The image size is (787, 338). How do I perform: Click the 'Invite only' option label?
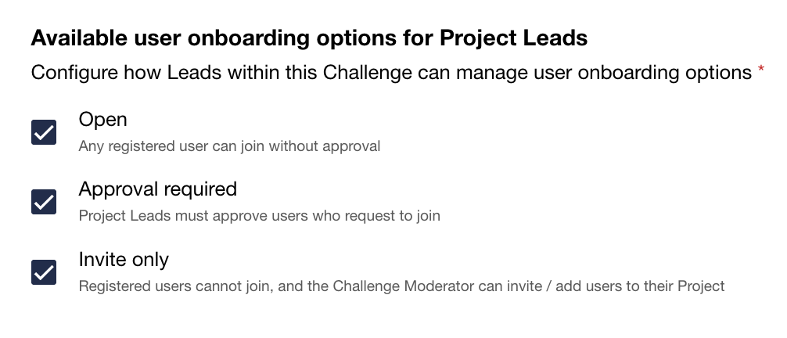(x=124, y=259)
